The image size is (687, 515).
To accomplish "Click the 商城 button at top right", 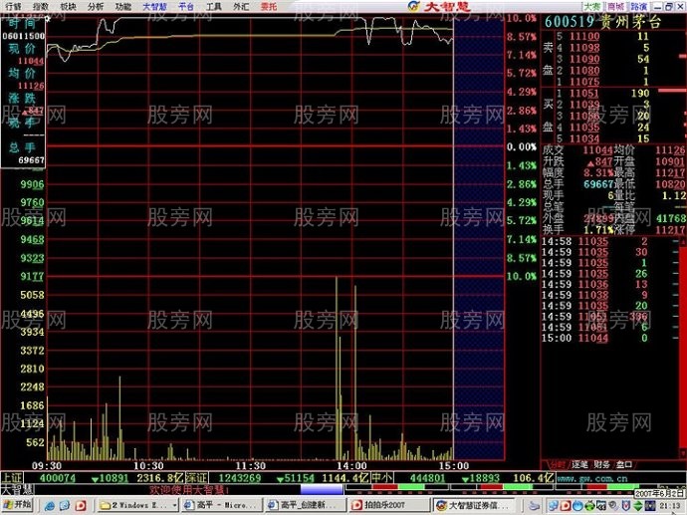I will (x=615, y=6).
